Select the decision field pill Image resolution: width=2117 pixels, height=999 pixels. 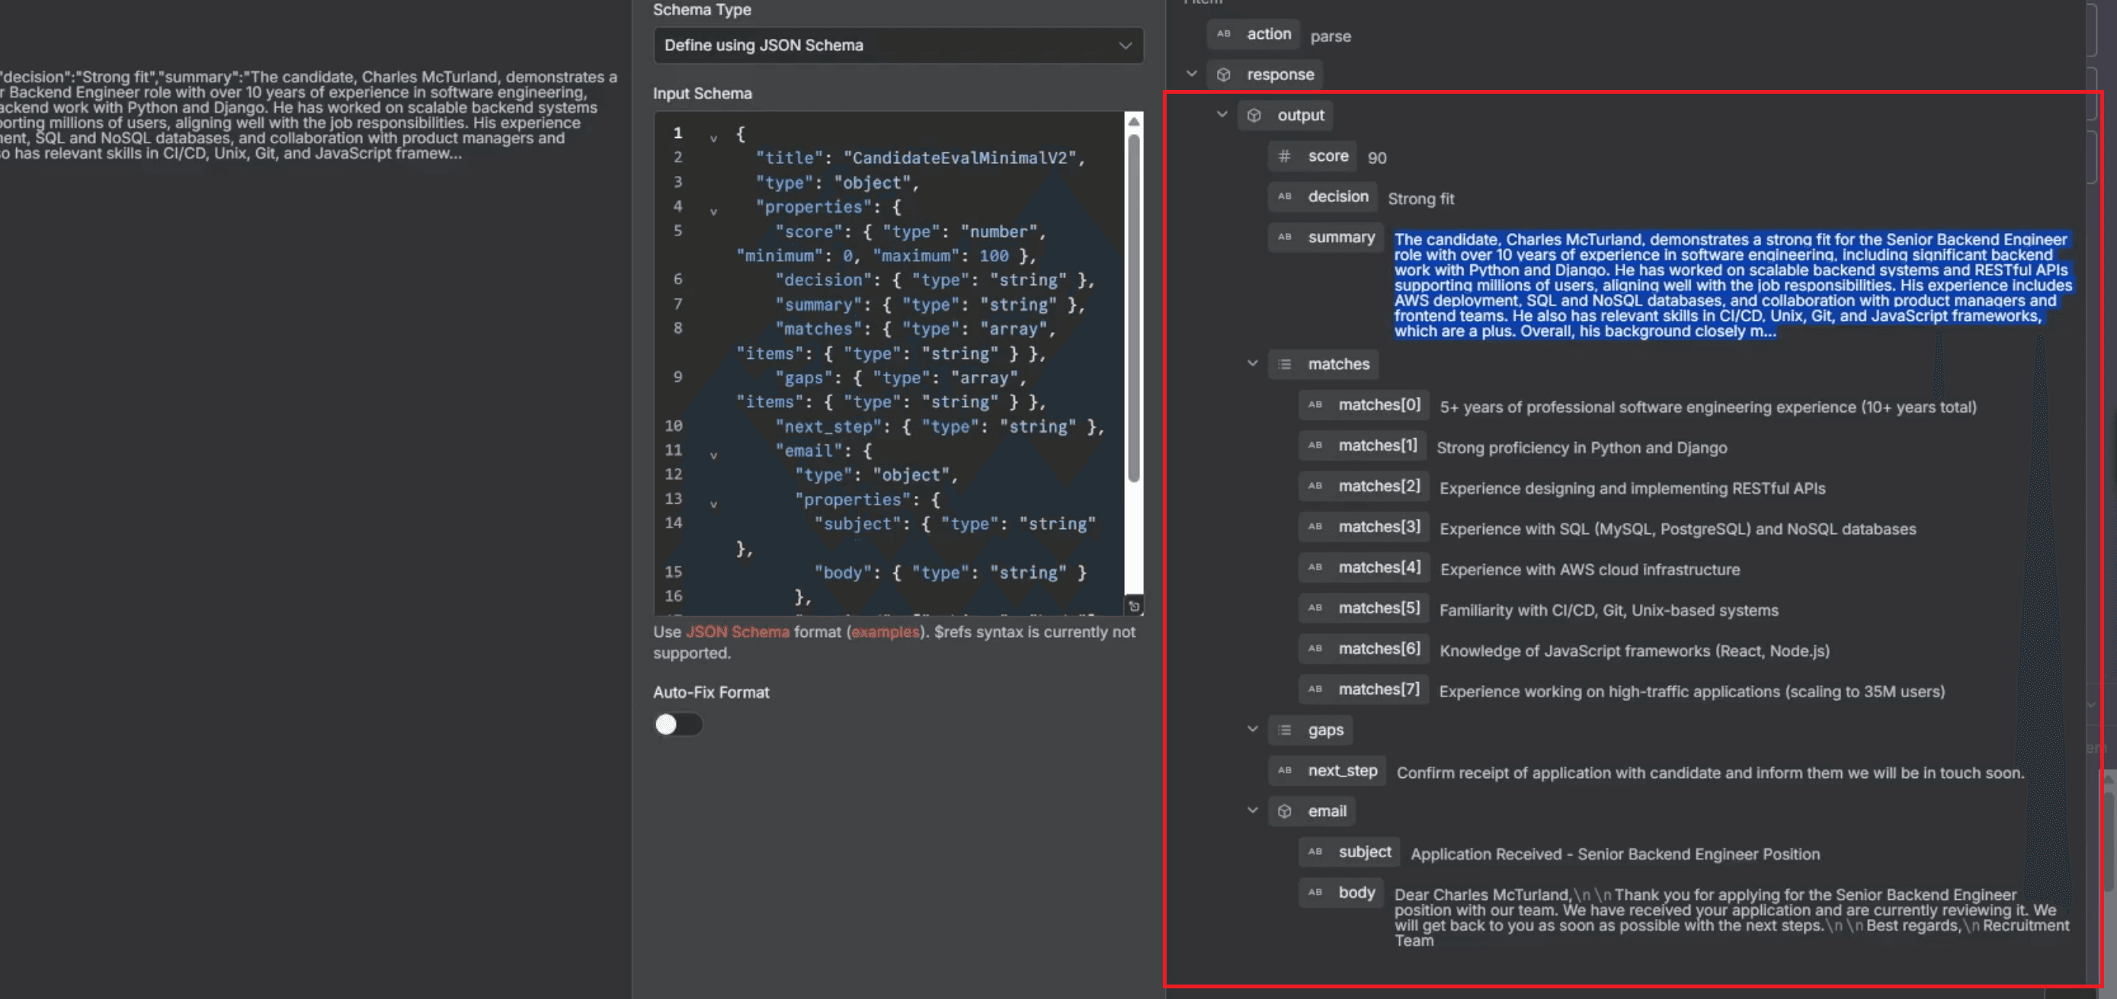point(1323,197)
